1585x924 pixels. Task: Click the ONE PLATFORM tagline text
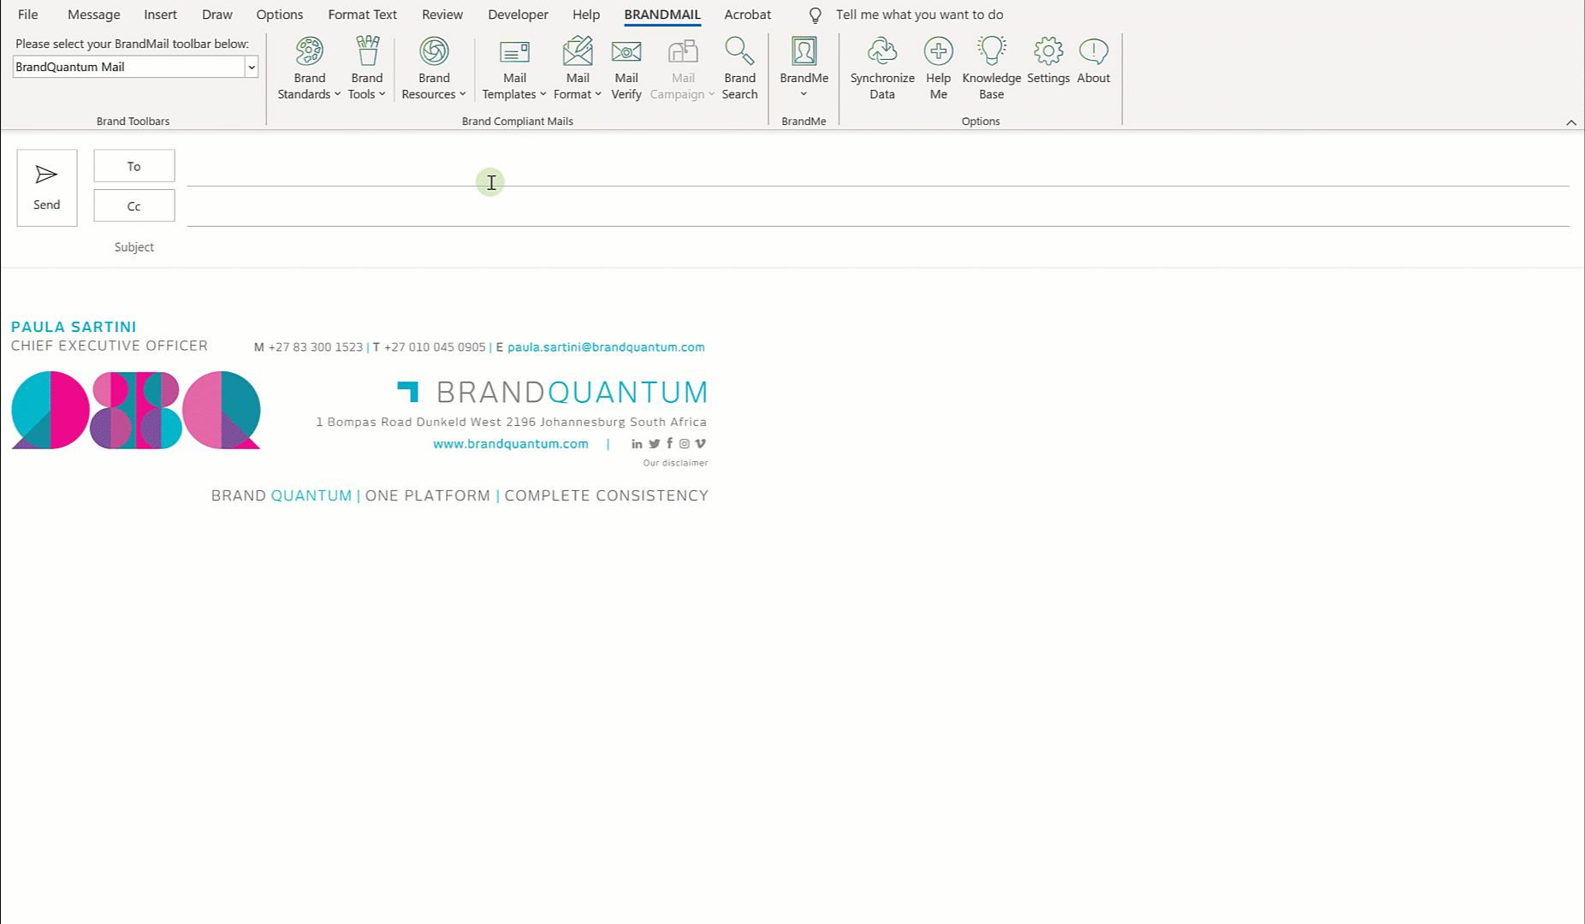[x=428, y=496]
